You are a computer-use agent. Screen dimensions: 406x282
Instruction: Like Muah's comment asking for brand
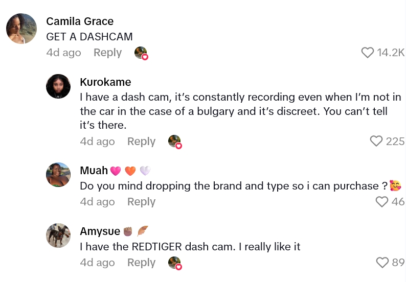[x=382, y=202]
